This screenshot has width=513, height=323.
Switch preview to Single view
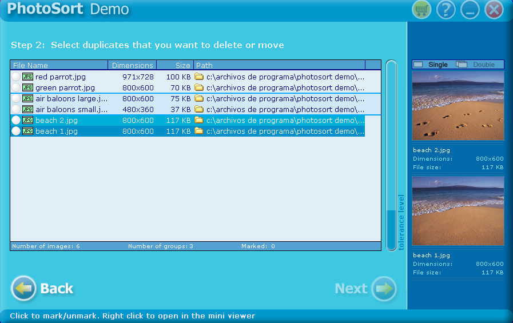pyautogui.click(x=431, y=65)
